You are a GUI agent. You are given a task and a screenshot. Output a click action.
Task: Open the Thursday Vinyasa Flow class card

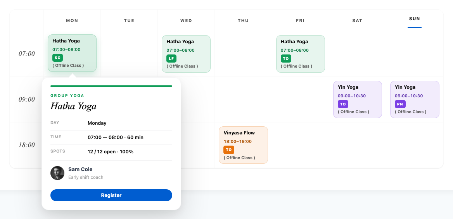[243, 145]
